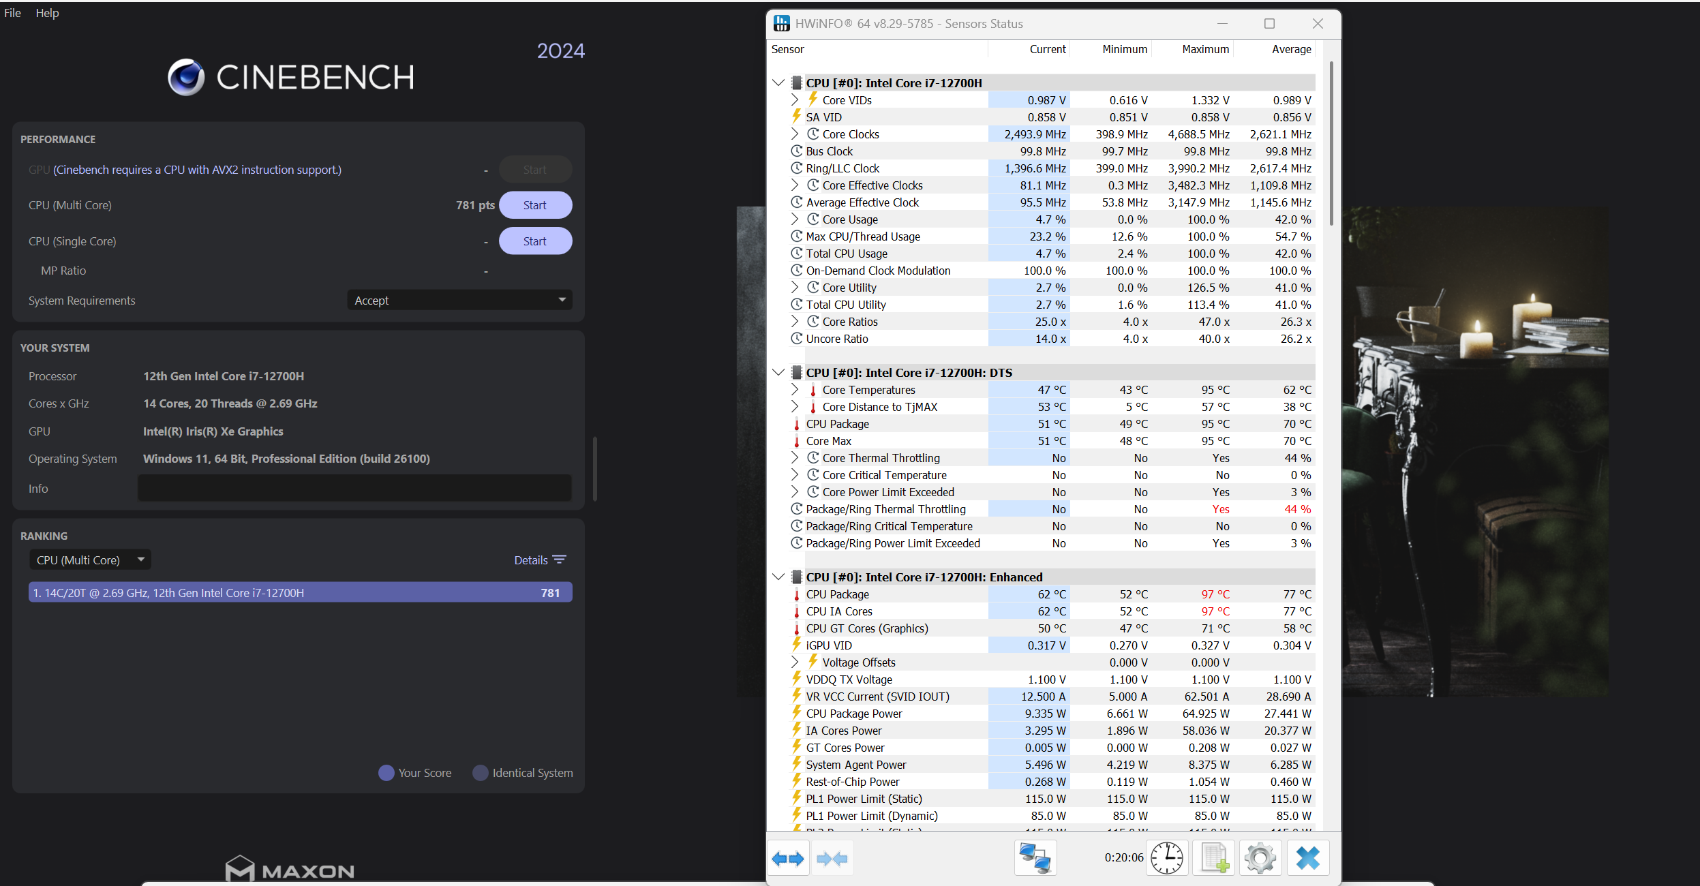Click the Maxon logo at the bottom

click(x=290, y=869)
